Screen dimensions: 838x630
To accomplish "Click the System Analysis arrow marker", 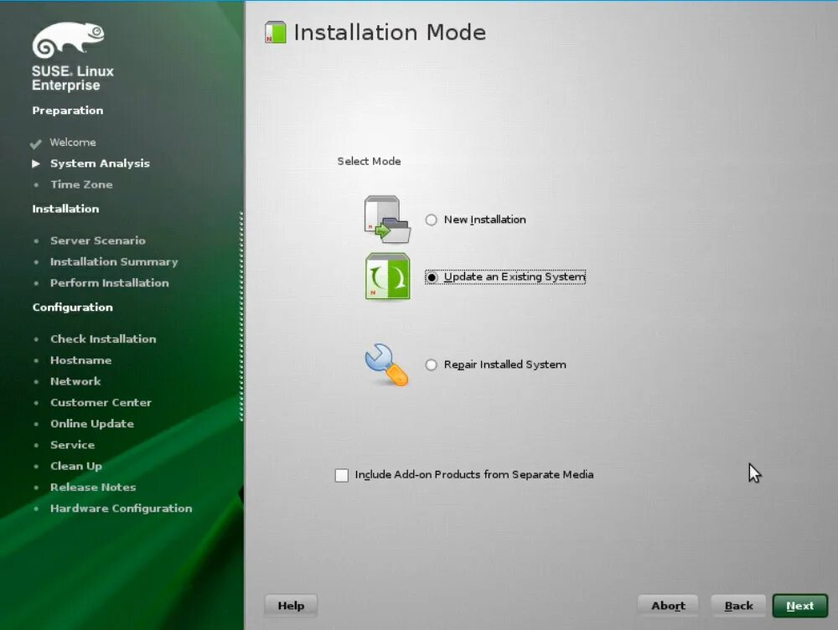I will (36, 163).
